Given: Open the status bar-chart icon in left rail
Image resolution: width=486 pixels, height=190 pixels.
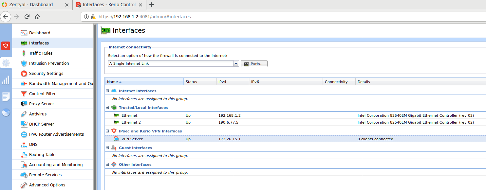Looking at the screenshot, I should (6, 80).
